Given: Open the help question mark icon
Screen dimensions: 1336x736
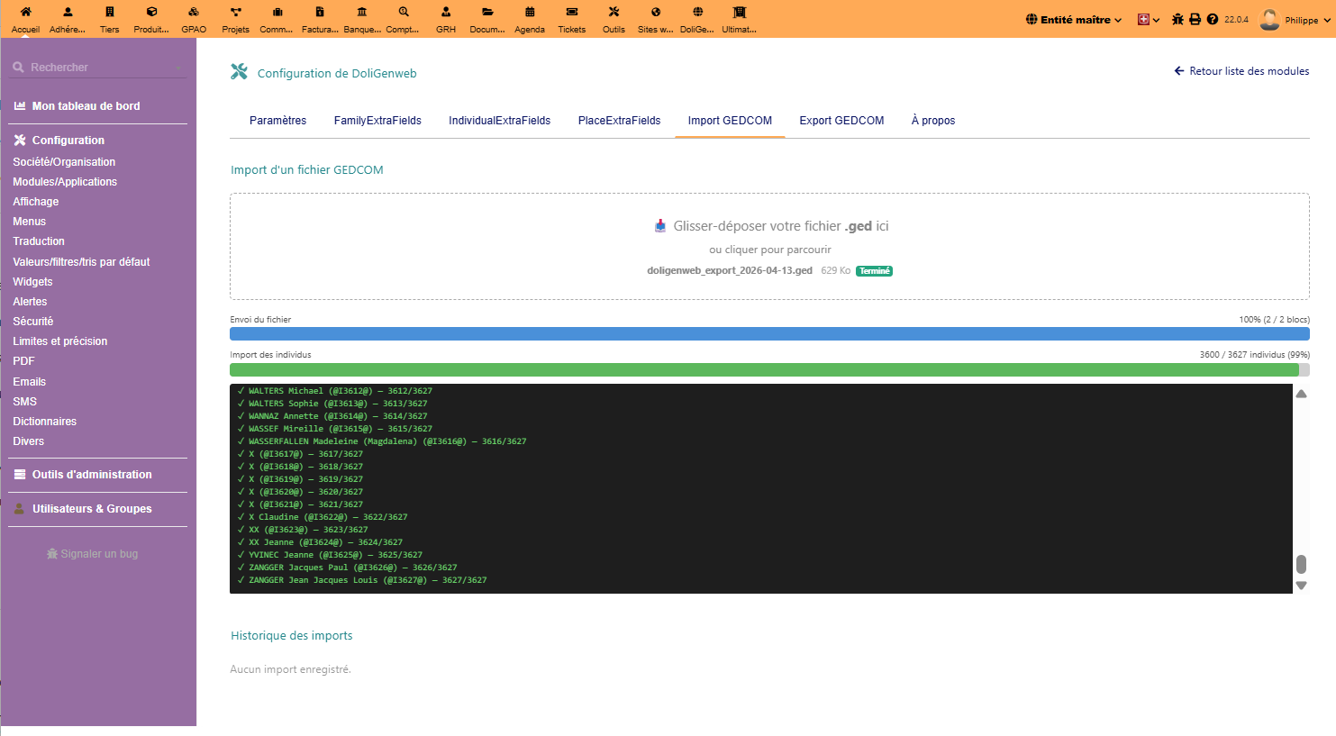Looking at the screenshot, I should 1212,19.
